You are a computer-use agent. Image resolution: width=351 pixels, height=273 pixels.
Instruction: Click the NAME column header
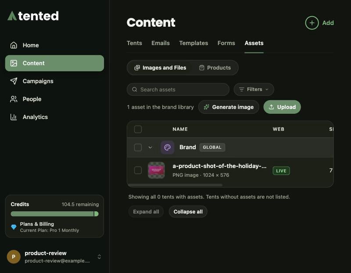[x=180, y=129]
